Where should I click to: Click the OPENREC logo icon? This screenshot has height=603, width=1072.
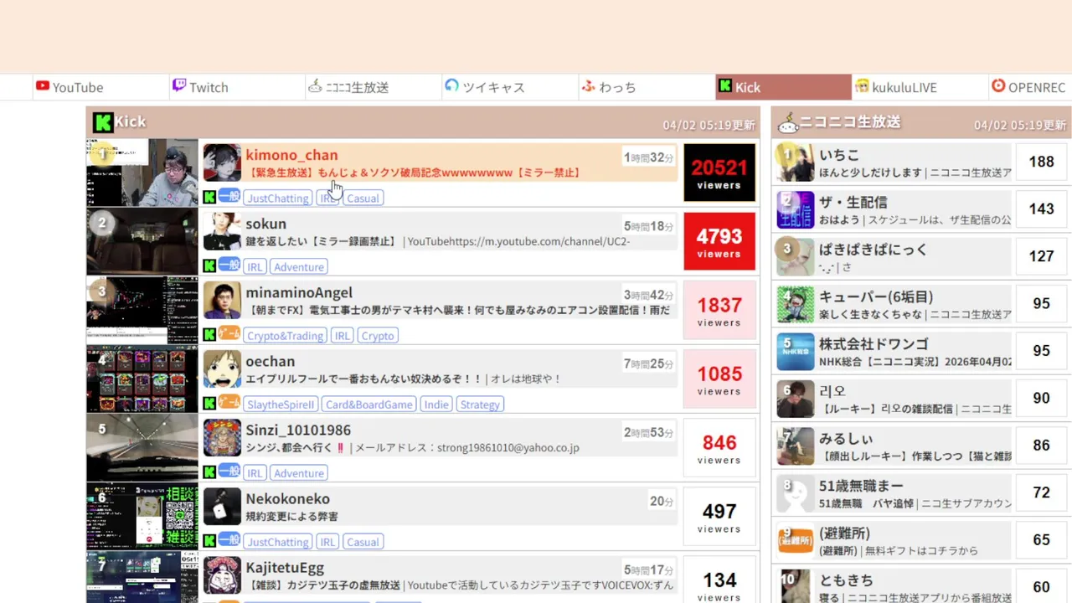tap(997, 86)
